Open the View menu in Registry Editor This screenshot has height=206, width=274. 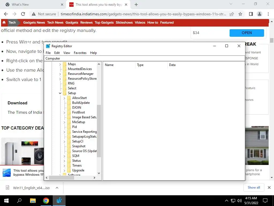(x=67, y=53)
